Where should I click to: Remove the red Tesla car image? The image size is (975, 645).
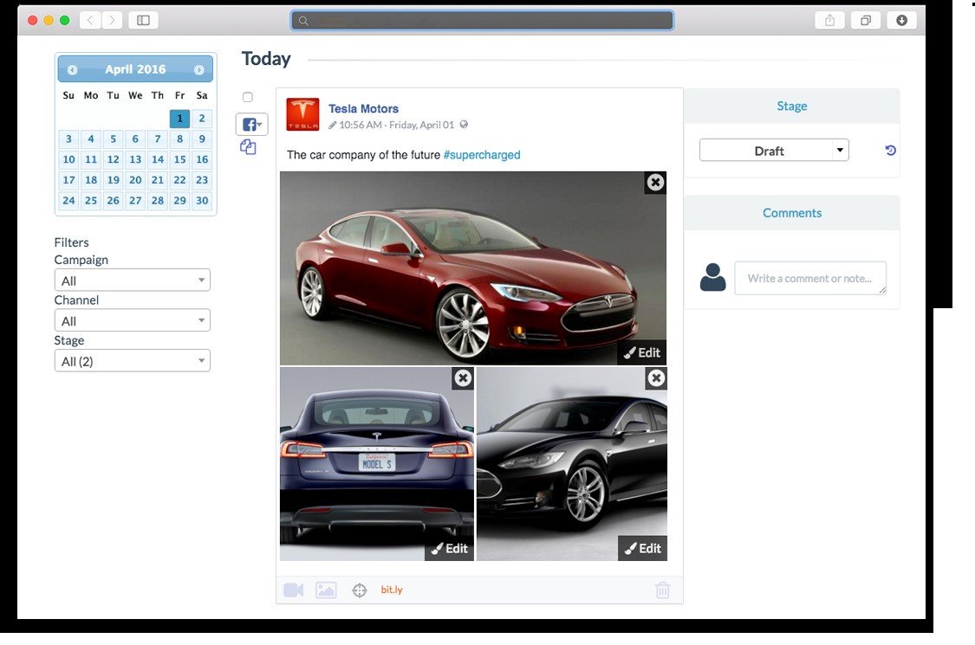655,182
